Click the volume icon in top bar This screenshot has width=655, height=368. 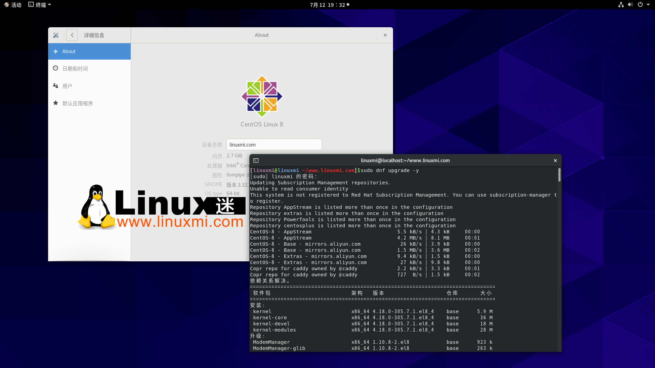[x=630, y=5]
